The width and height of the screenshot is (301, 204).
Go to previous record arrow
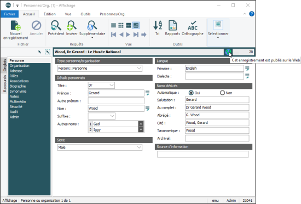121,35
